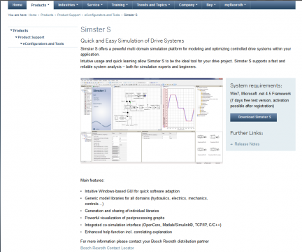
Task: Click the Download Simster S button
Action: coord(254,118)
